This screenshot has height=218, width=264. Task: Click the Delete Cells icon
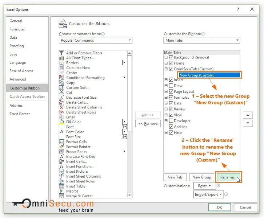[x=61, y=102]
